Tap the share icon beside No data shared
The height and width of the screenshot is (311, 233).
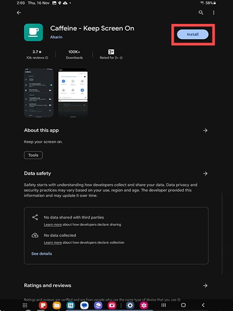pos(35,217)
